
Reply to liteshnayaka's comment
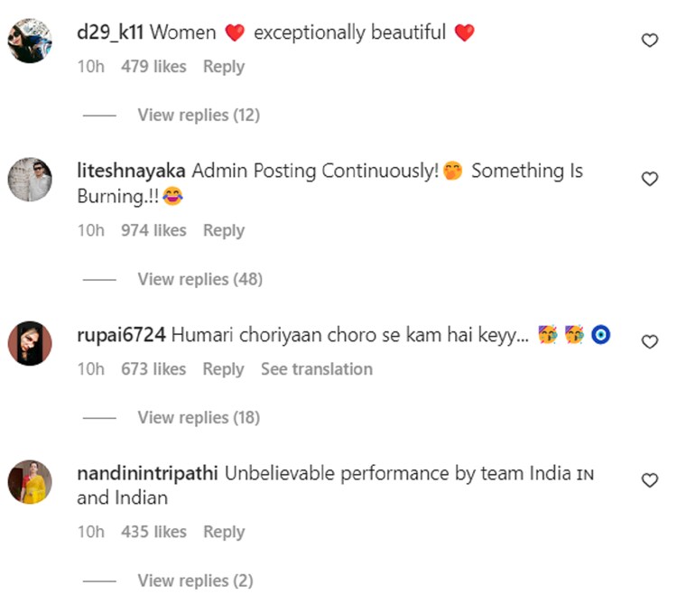(x=224, y=230)
